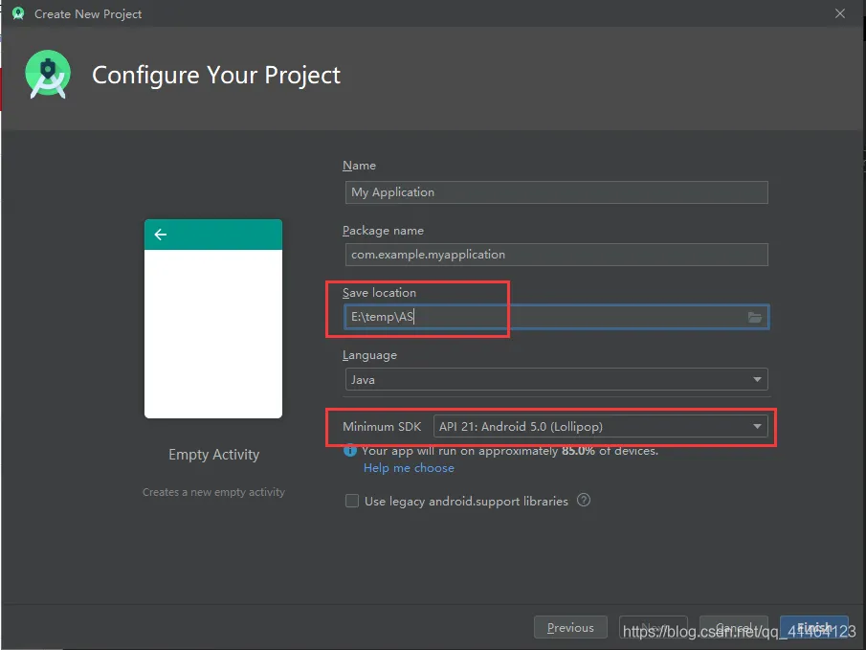
Task: Click the folder browse icon in Save location
Action: [x=754, y=317]
